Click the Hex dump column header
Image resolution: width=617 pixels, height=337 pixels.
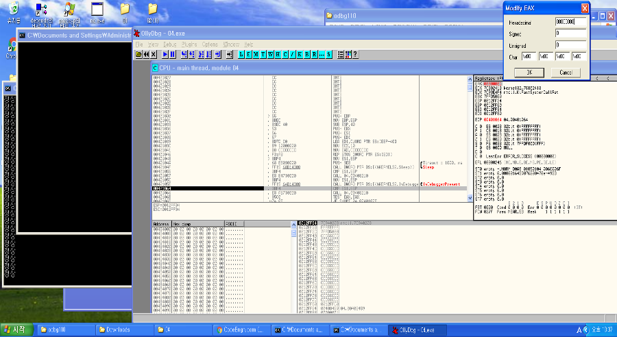198,224
